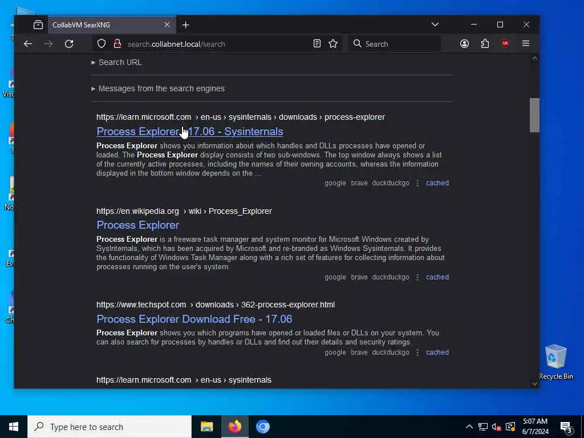Open the Windows Start menu
Viewport: 584px width, 438px height.
14,427
